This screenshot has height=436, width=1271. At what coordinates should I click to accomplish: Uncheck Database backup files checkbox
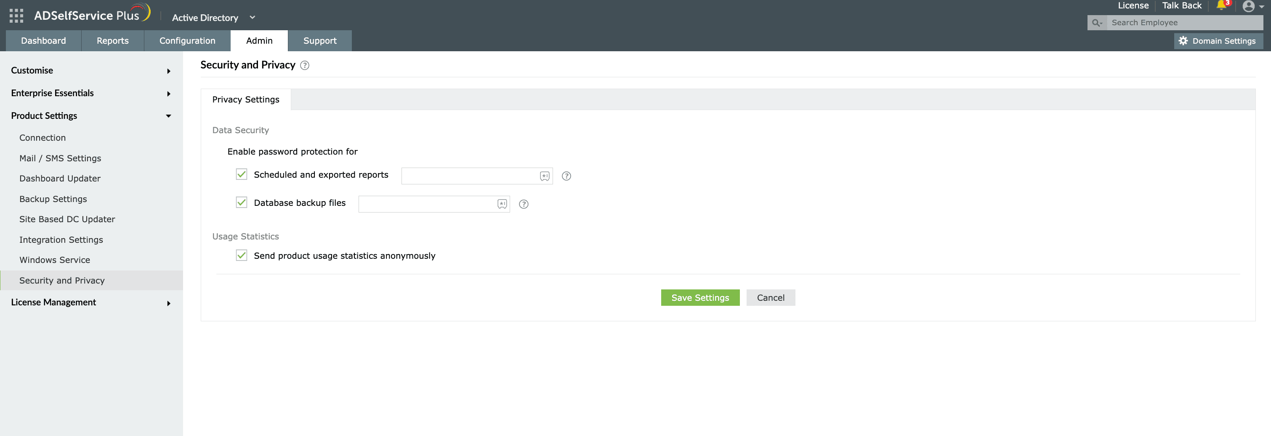click(241, 202)
